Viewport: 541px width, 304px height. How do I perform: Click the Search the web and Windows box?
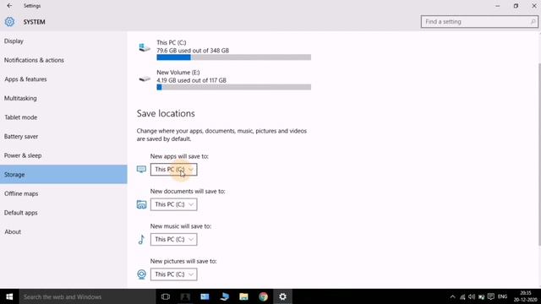click(87, 296)
